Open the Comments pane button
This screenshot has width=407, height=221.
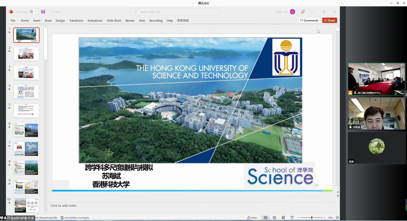[x=309, y=20]
